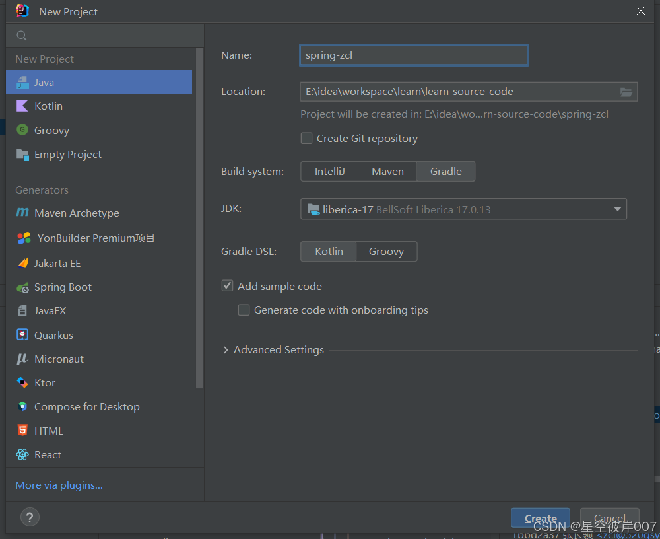The image size is (660, 539).
Task: Select the JavaFX label
Action: (x=50, y=311)
